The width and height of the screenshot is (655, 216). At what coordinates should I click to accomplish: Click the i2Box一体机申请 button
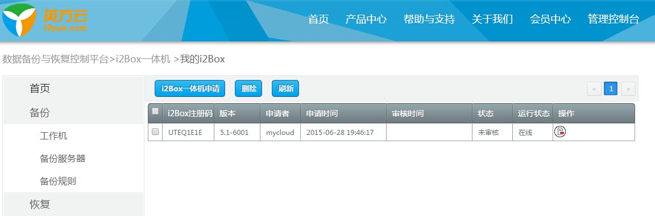coord(190,88)
